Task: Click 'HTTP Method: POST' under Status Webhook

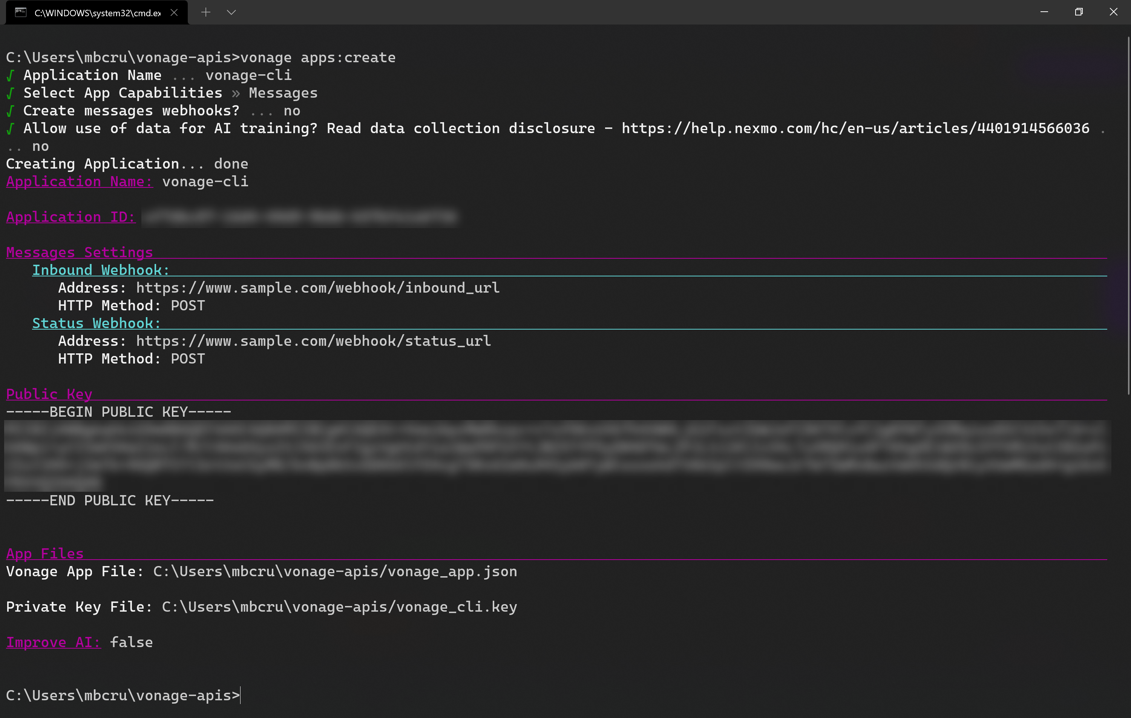Action: 132,359
